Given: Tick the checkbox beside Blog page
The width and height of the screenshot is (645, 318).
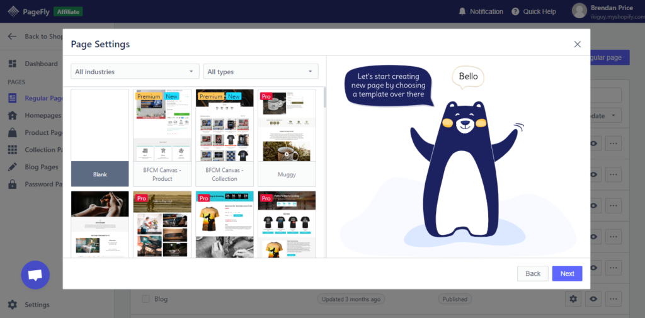Looking at the screenshot, I should 146,299.
